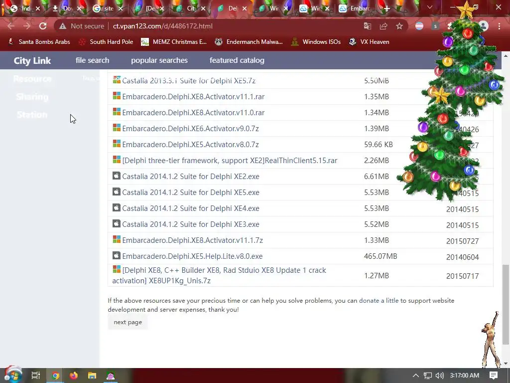The height and width of the screenshot is (383, 510).
Task: Open Embarcadero.Delphi.XE5.Activator.v8.0.7z
Action: click(x=190, y=145)
